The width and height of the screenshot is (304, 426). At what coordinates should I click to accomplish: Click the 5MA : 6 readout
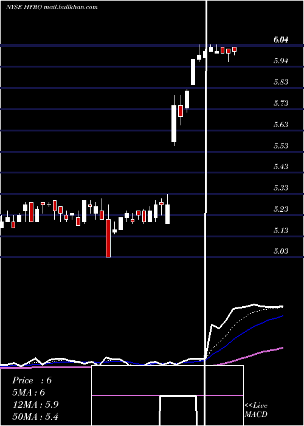pyautogui.click(x=29, y=393)
